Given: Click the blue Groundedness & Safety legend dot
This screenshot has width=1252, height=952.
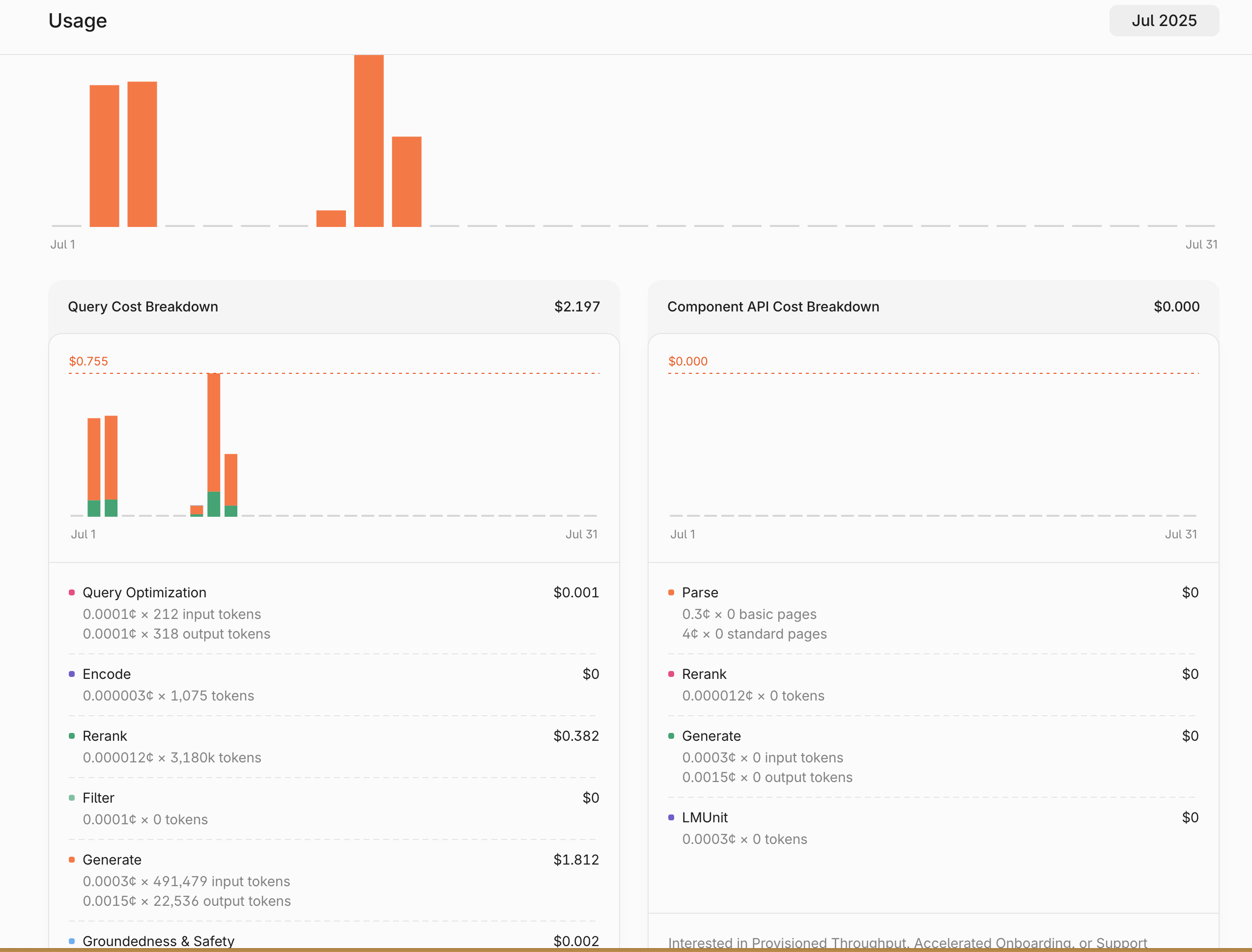Looking at the screenshot, I should (x=72, y=941).
